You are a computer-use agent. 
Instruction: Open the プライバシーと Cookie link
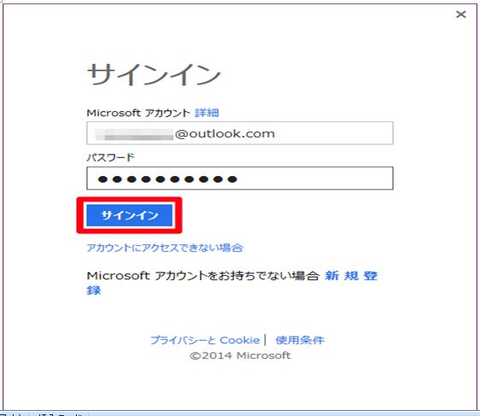click(x=205, y=340)
